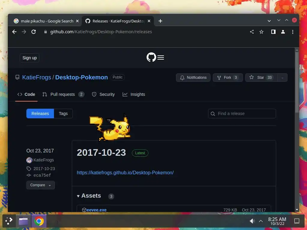Image resolution: width=307 pixels, height=230 pixels.
Task: Open the 2017-10-23 tag link
Action: [x=44, y=169]
